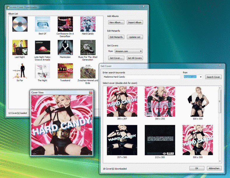Click the Update List button
The image size is (230, 178).
135,37
